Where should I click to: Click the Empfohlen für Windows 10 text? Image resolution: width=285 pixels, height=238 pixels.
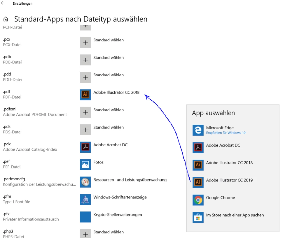(226, 133)
